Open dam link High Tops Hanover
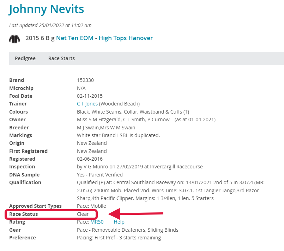284x251 pixels. pyautogui.click(x=126, y=38)
